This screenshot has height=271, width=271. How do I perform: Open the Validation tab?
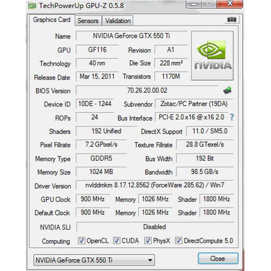[x=118, y=21]
